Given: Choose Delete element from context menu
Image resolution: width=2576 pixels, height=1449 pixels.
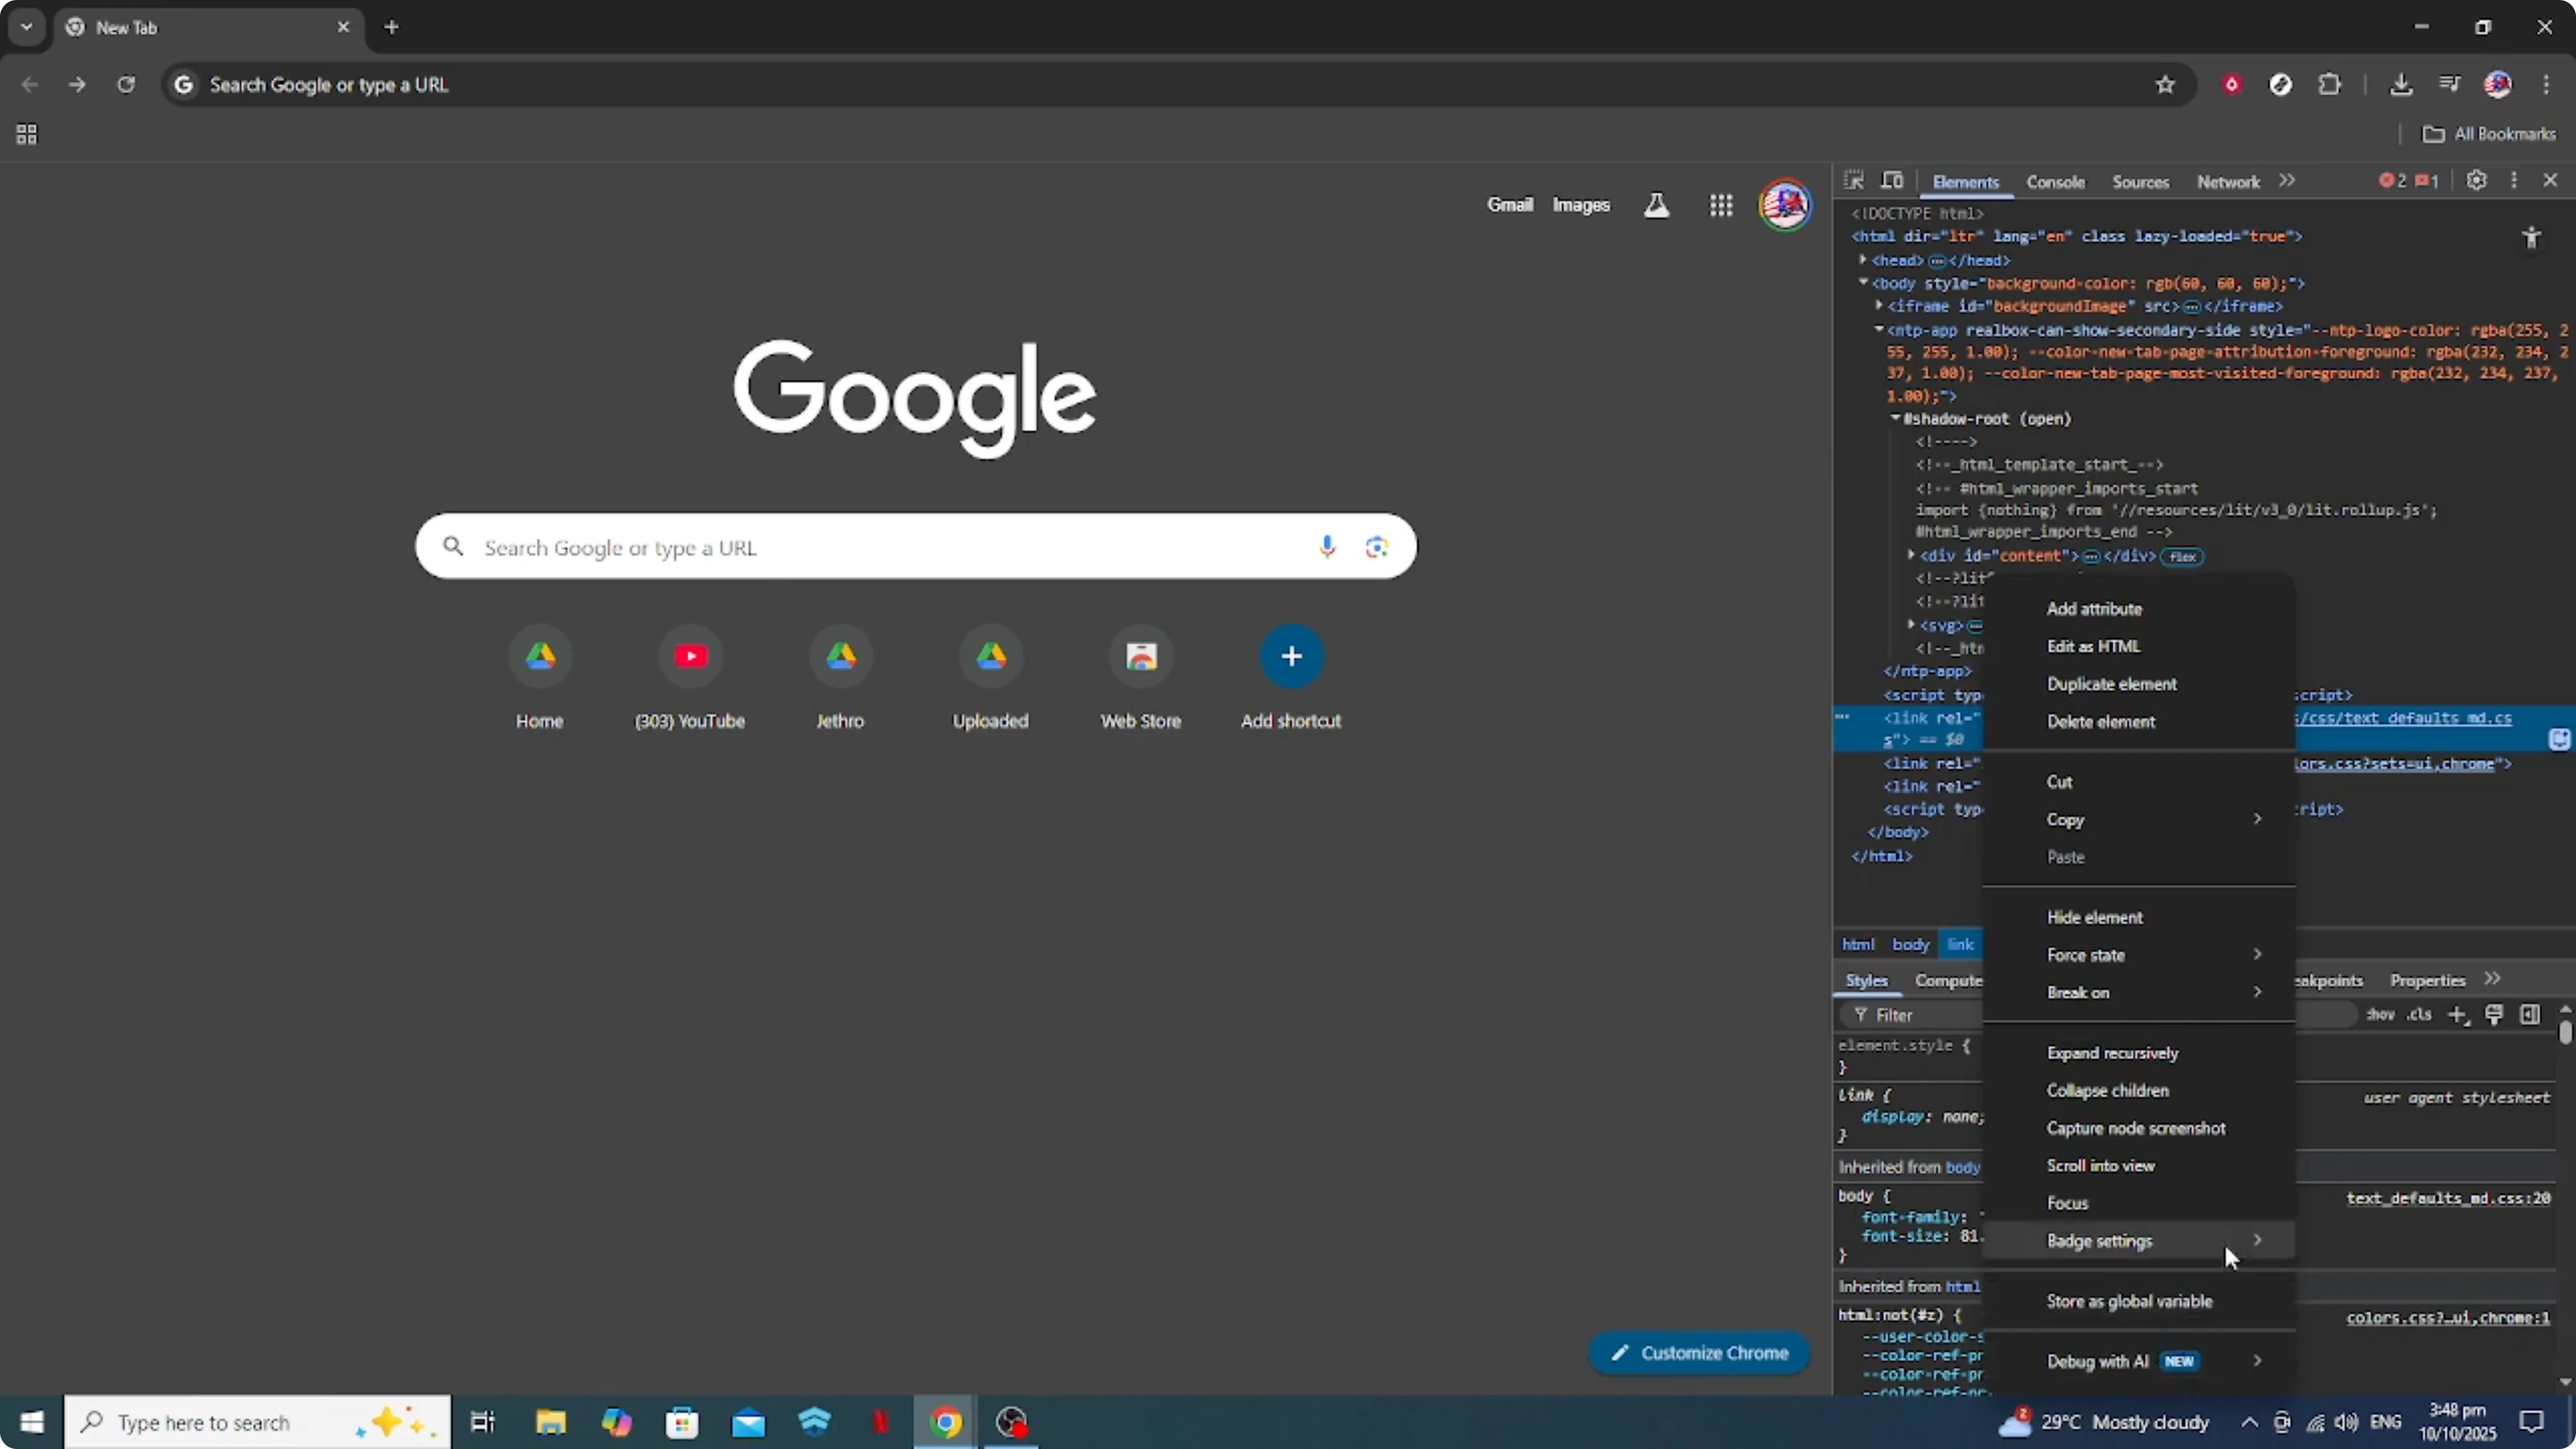Looking at the screenshot, I should pos(2139,722).
